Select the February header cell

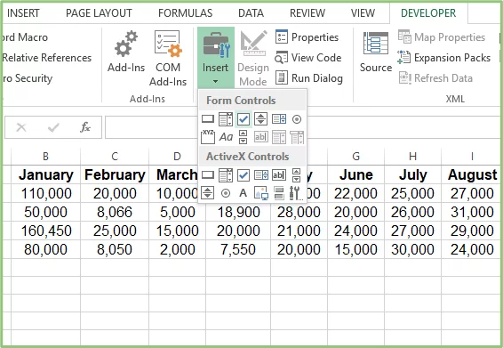[115, 174]
